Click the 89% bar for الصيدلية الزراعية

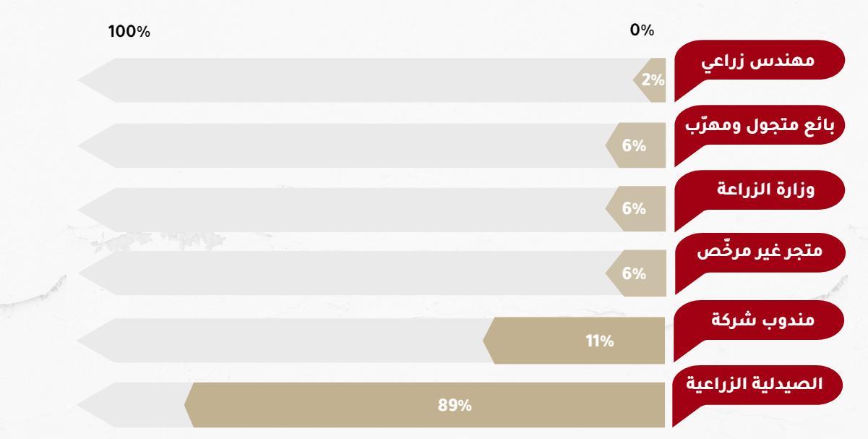[425, 405]
